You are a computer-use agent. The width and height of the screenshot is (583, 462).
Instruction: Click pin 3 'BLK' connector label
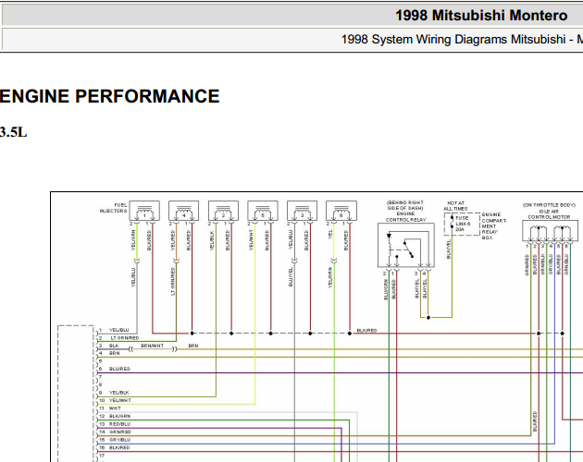click(x=114, y=346)
